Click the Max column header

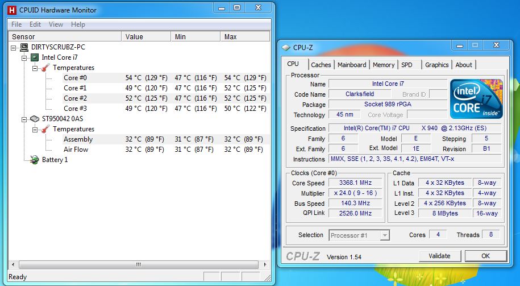[x=245, y=36]
